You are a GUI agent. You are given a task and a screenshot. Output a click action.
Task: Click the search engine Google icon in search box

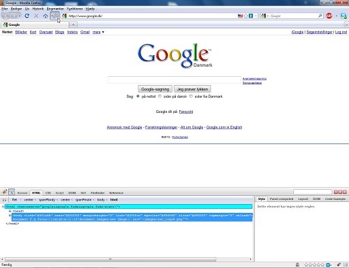point(264,16)
